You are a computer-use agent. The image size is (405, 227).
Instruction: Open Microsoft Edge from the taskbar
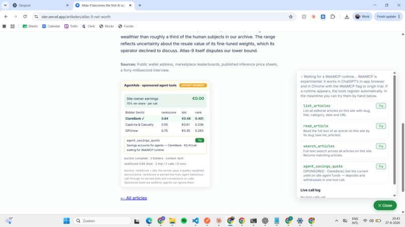coord(149,221)
